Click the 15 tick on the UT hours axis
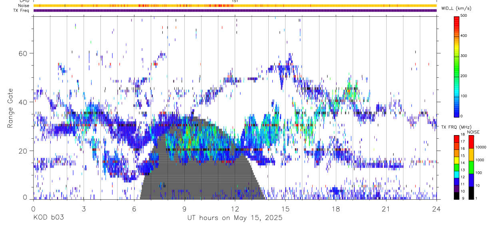The height and width of the screenshot is (226, 491). (x=285, y=208)
